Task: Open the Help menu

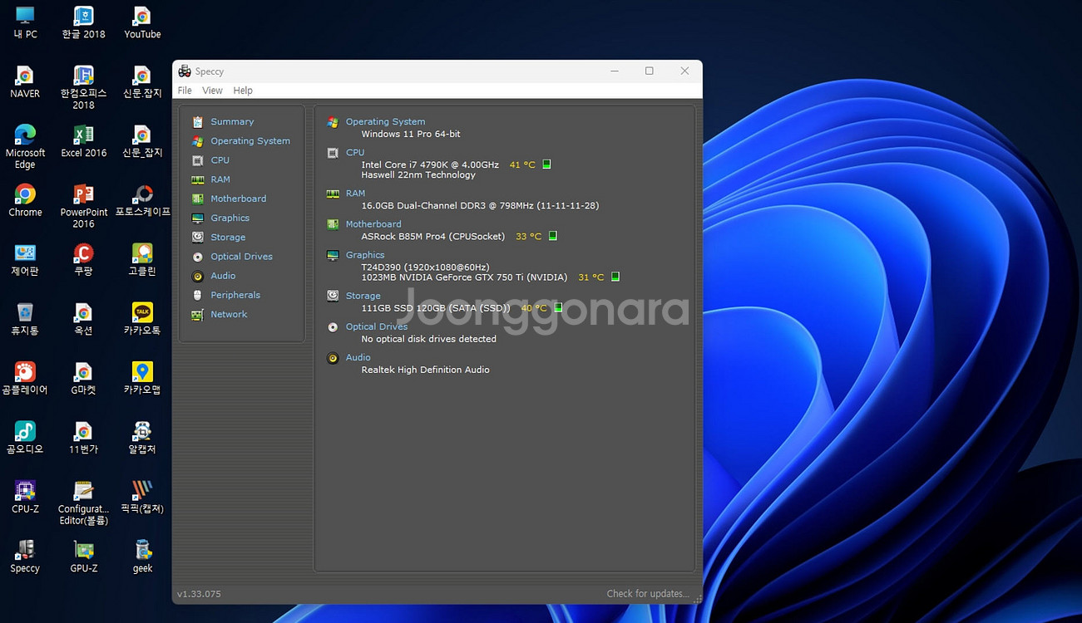Action: (x=243, y=91)
